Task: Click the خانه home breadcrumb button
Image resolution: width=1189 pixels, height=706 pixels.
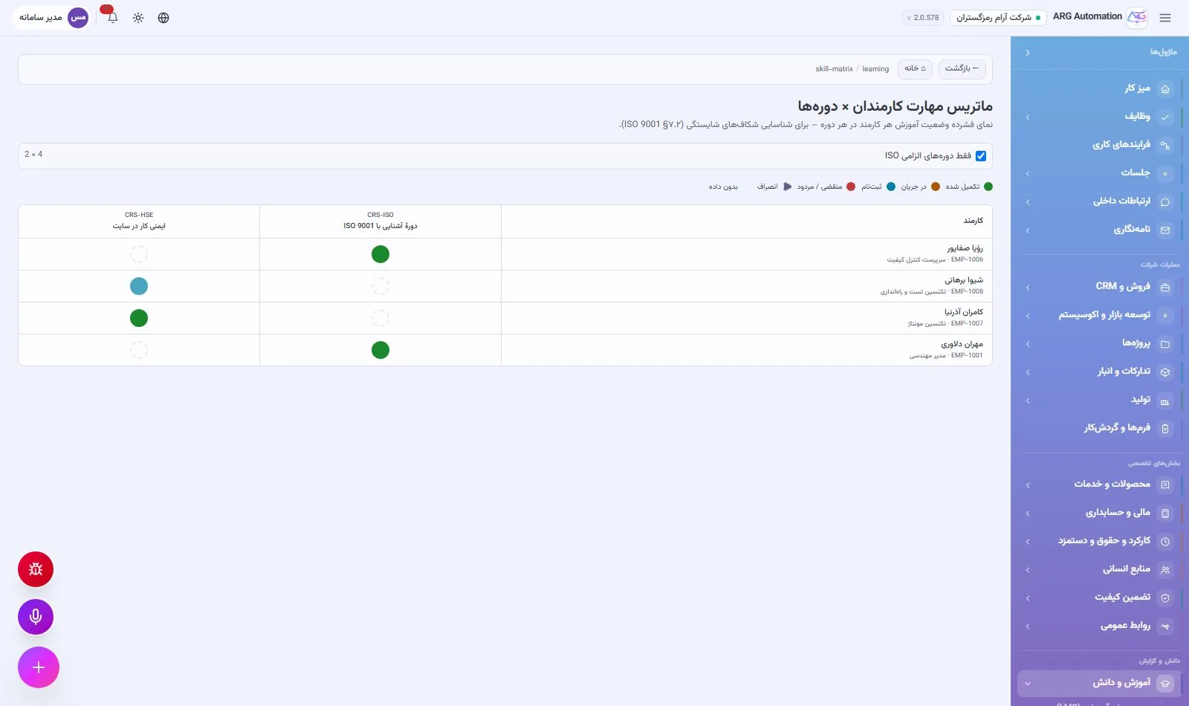Action: (915, 69)
